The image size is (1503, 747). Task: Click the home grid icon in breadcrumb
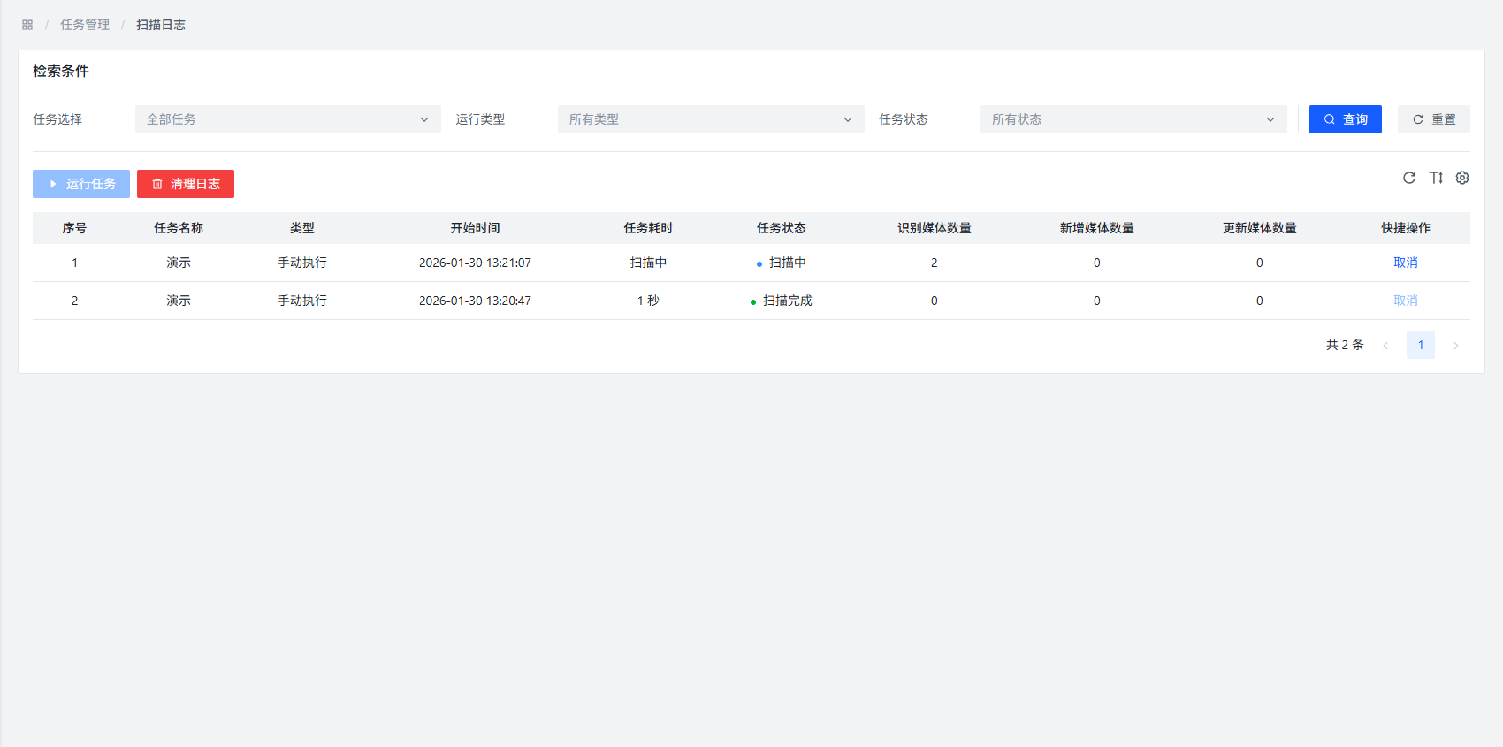[27, 25]
